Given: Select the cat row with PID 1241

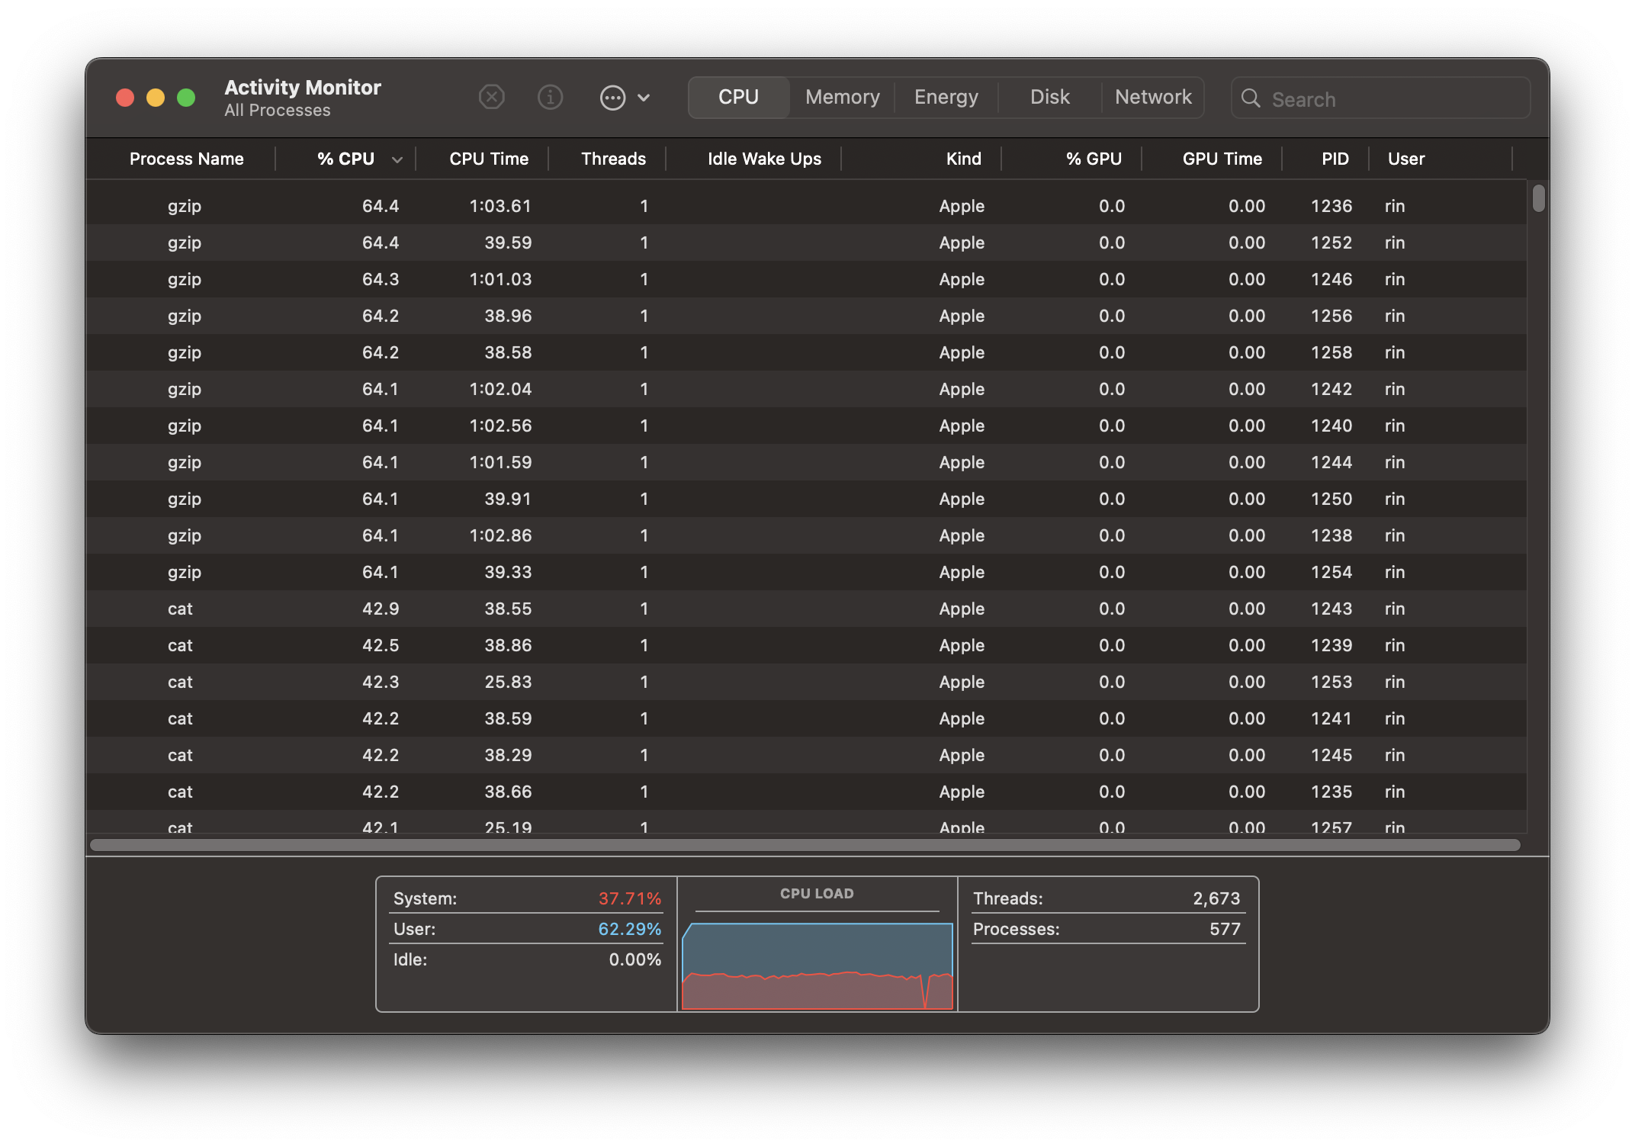Looking at the screenshot, I should [807, 718].
